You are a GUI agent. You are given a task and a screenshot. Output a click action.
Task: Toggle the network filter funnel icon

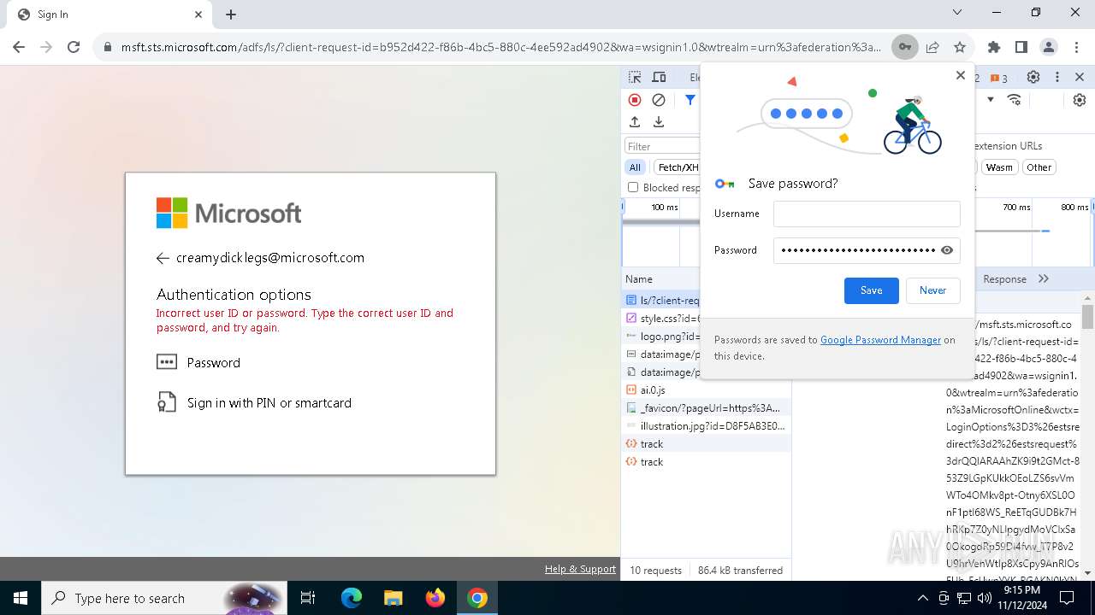(x=690, y=100)
